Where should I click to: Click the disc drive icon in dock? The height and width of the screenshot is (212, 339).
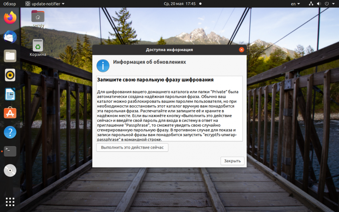pyautogui.click(x=10, y=170)
